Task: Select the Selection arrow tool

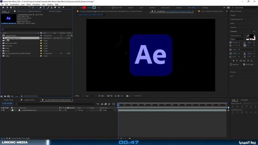Action: click(7, 8)
